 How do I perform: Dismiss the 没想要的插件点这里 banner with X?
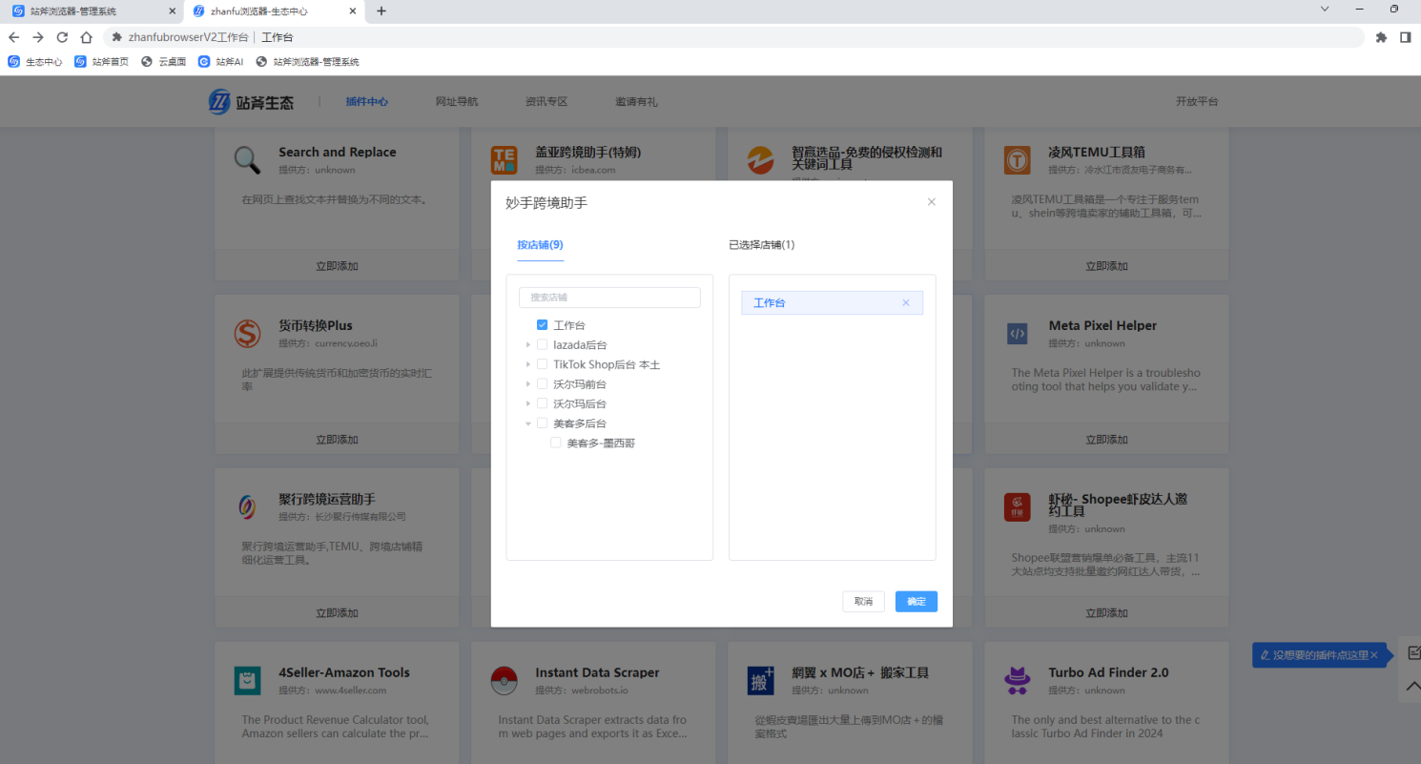click(1374, 655)
